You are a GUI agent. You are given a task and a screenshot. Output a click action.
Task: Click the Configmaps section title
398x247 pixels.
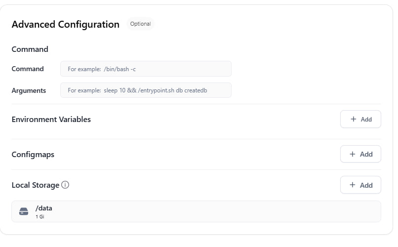[x=33, y=154]
